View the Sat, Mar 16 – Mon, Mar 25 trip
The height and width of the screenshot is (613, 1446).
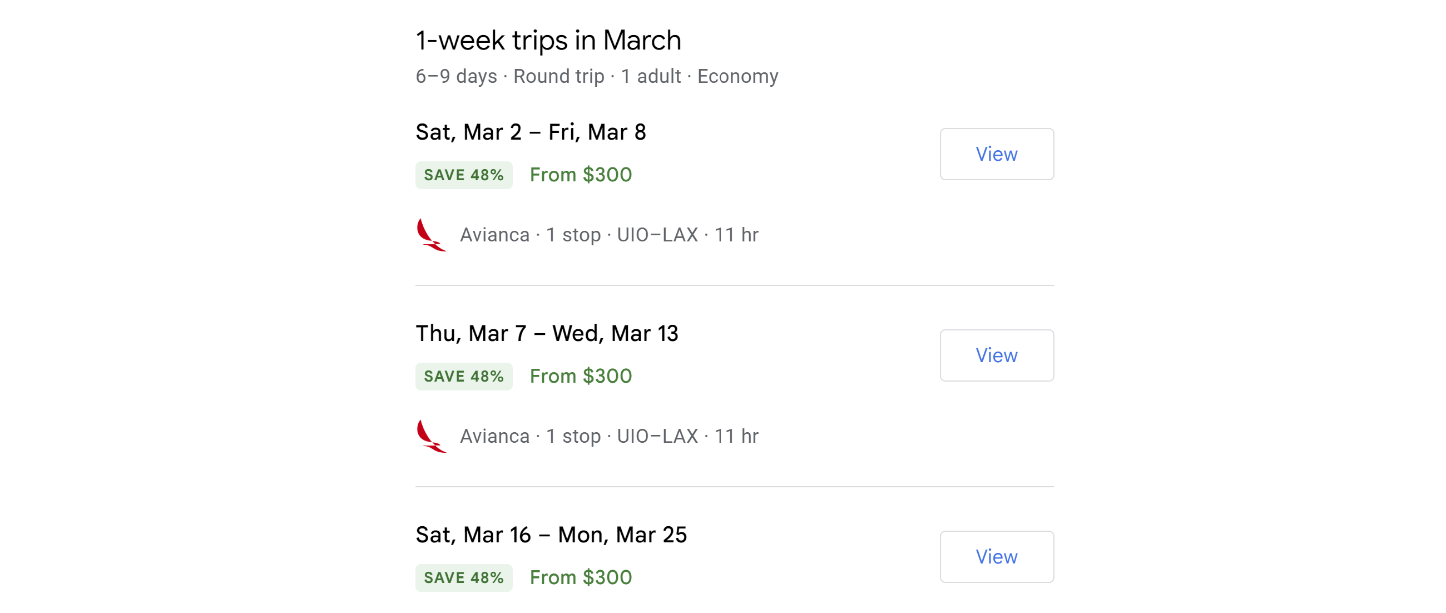click(x=997, y=557)
